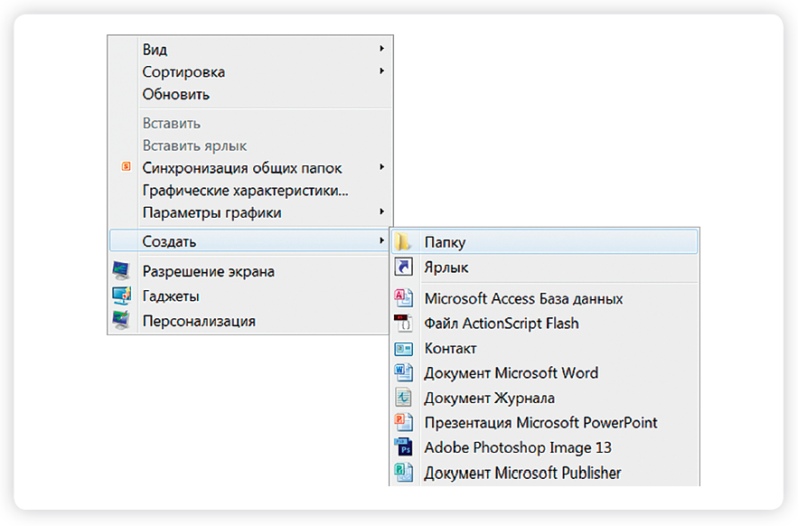The image size is (798, 526).
Task: Select Персонализация in the context menu
Action: point(199,322)
